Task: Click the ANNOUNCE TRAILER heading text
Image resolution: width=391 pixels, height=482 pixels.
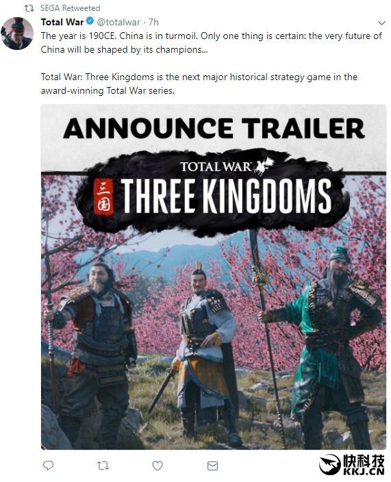Action: tap(214, 128)
